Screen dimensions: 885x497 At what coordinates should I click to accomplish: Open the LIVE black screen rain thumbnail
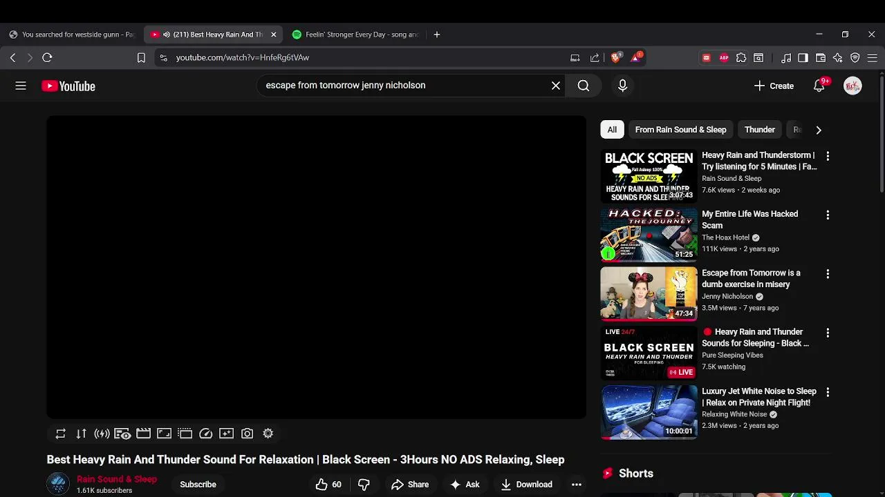[649, 353]
